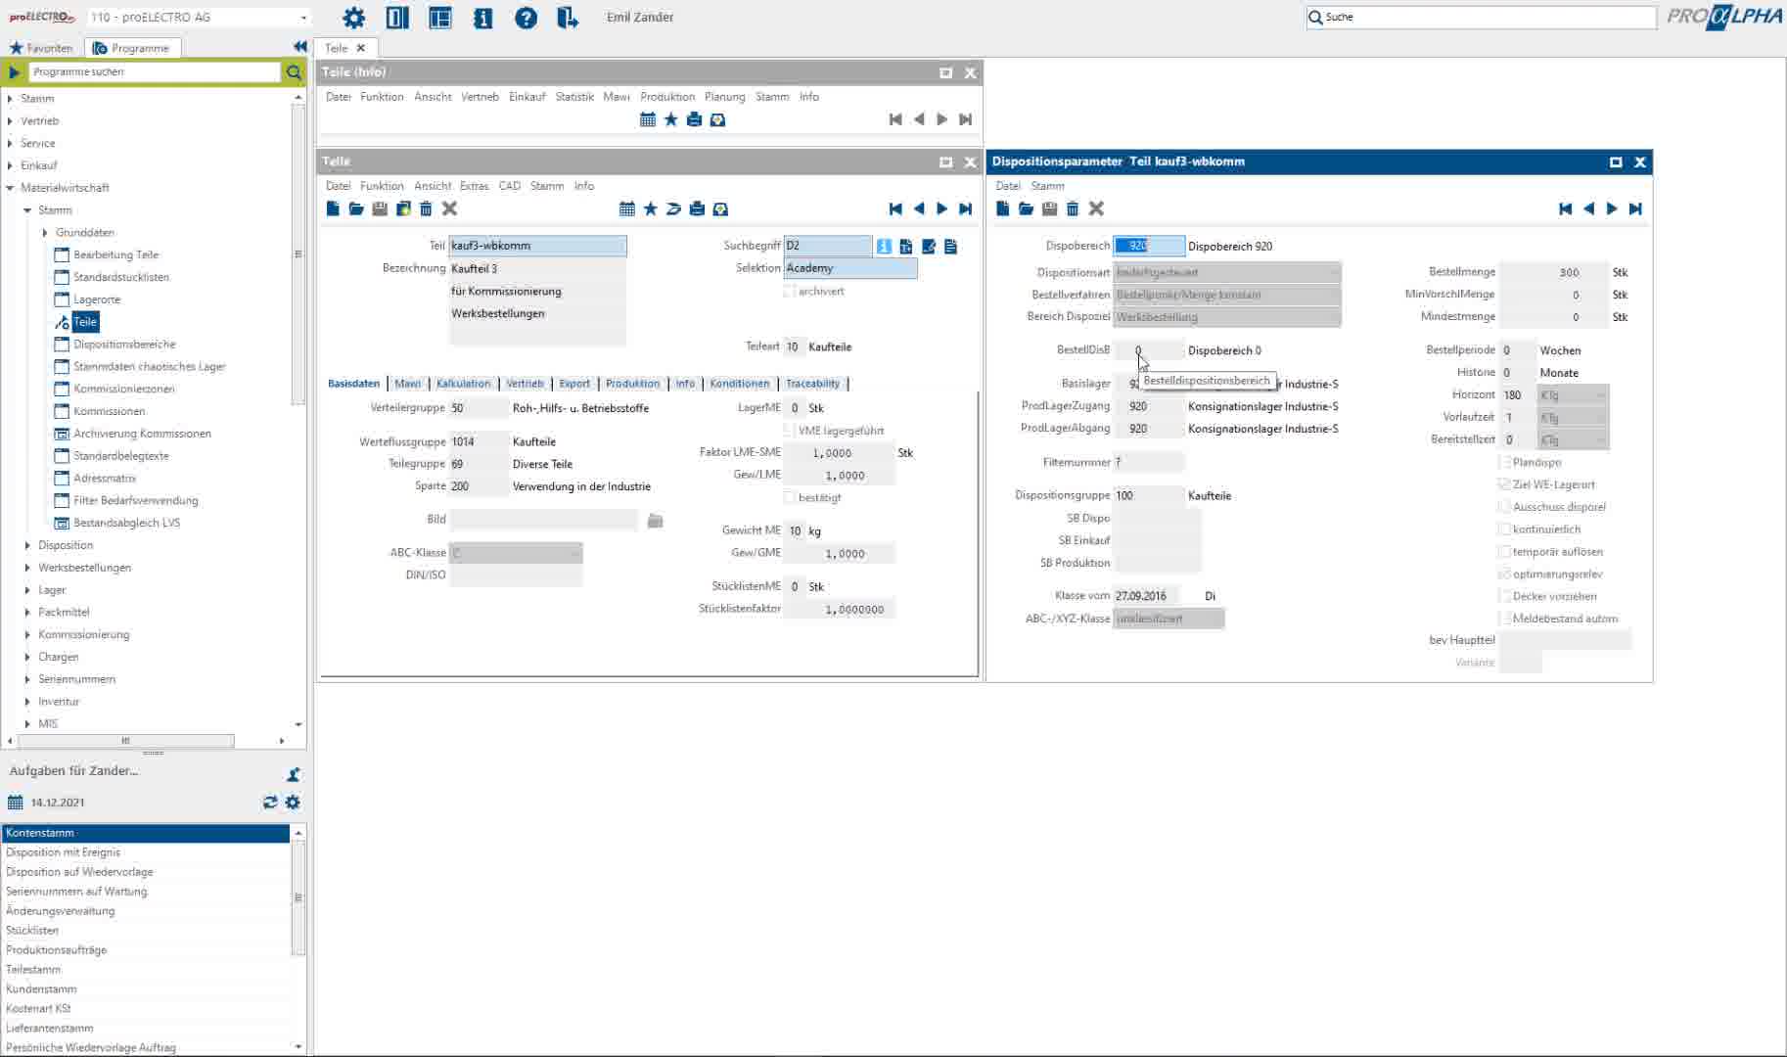1787x1057 pixels.
Task: Switch to the Traceability tab
Action: click(x=812, y=384)
